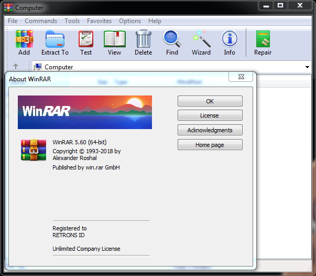316x276 pixels.
Task: Click the Repair green book icon
Action: coord(263,39)
